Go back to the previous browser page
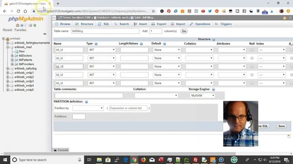 5,11
